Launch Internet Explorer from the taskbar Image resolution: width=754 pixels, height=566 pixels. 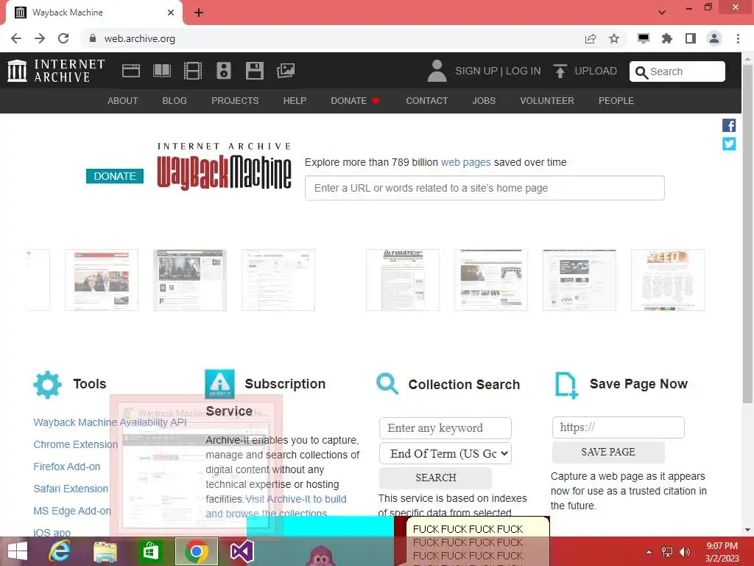[60, 551]
